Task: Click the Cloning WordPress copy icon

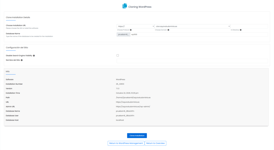Action: pyautogui.click(x=125, y=6)
